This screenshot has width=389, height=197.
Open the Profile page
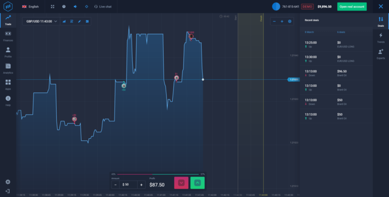(8, 52)
